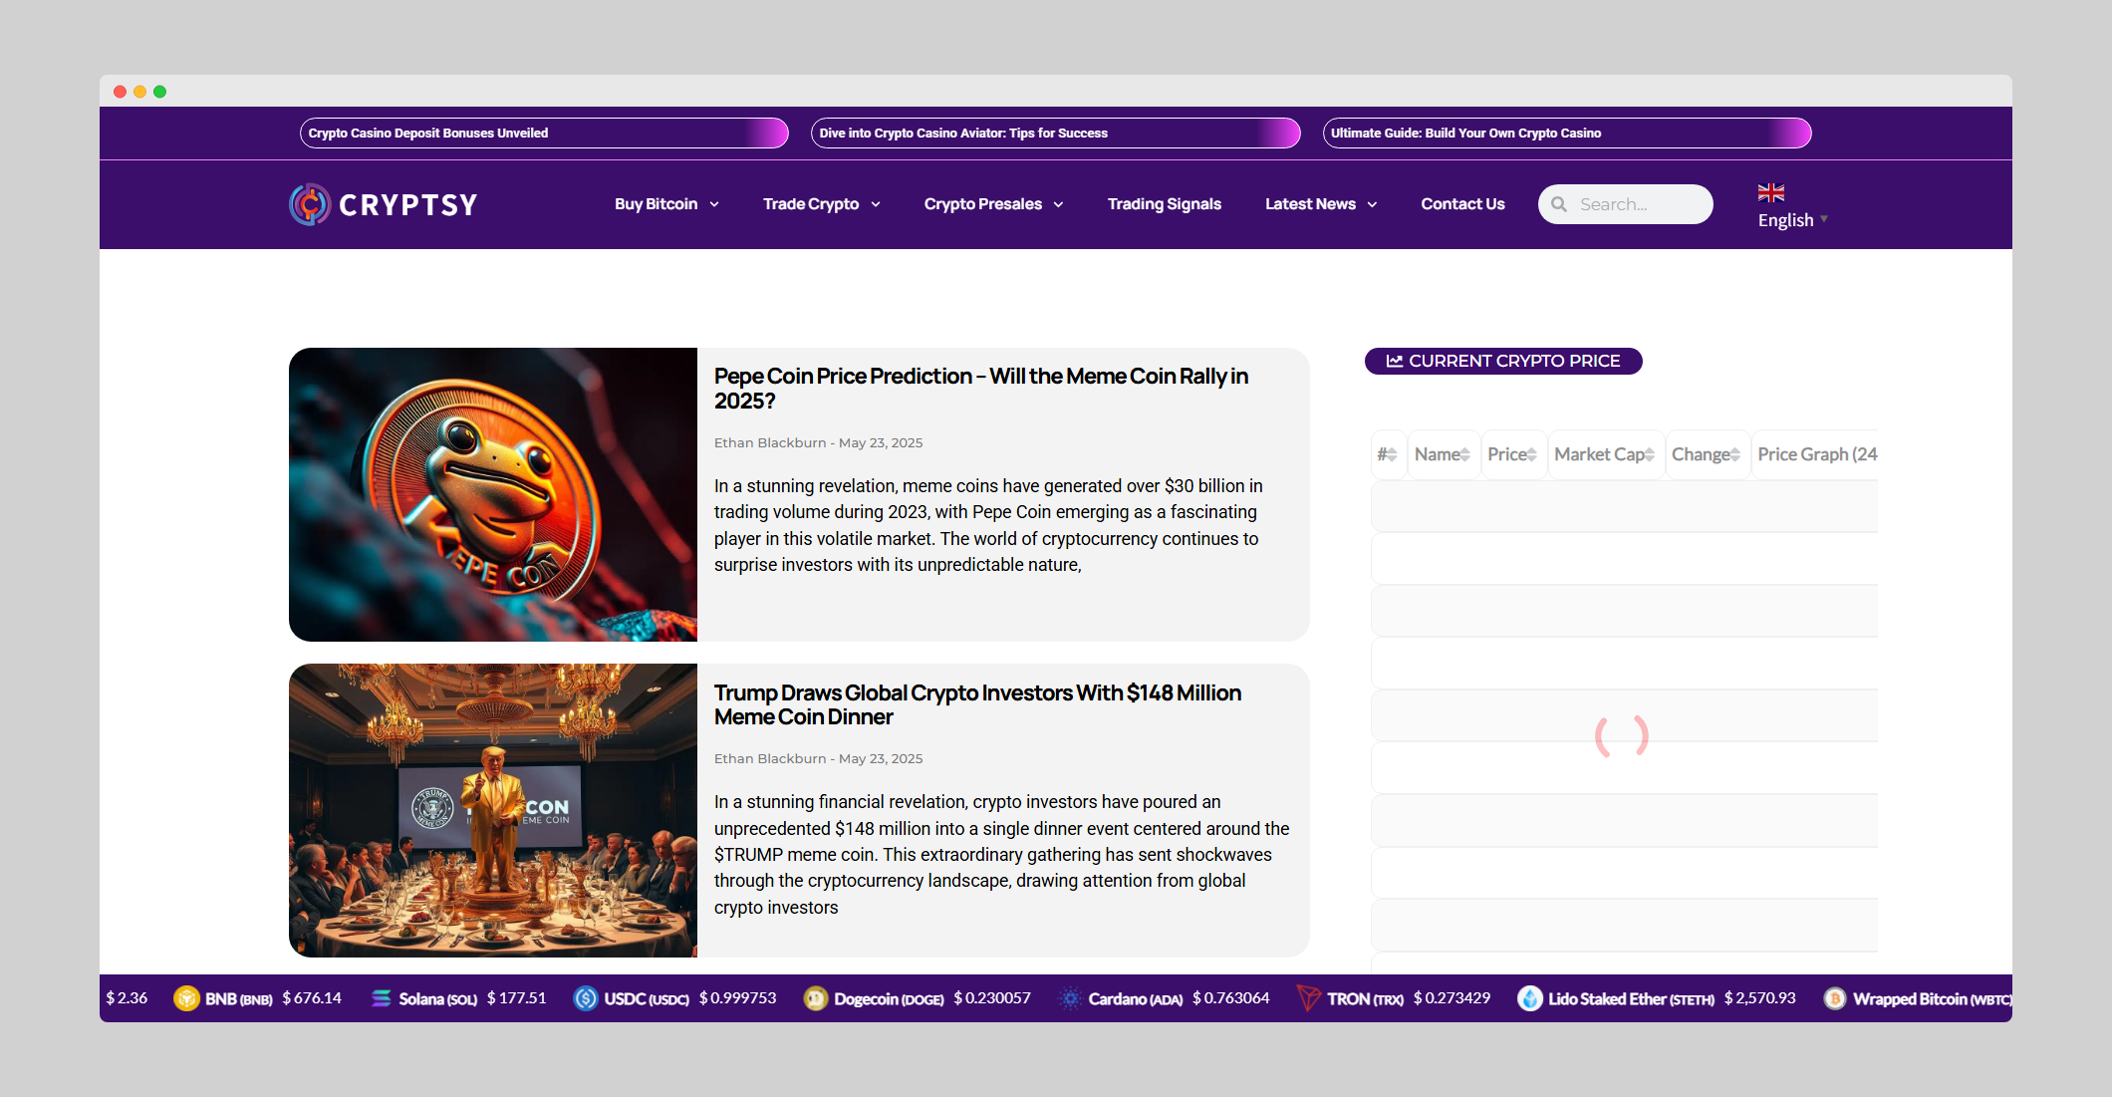Click the UK flag language icon
Screen dimensions: 2112x1097
tap(1770, 192)
